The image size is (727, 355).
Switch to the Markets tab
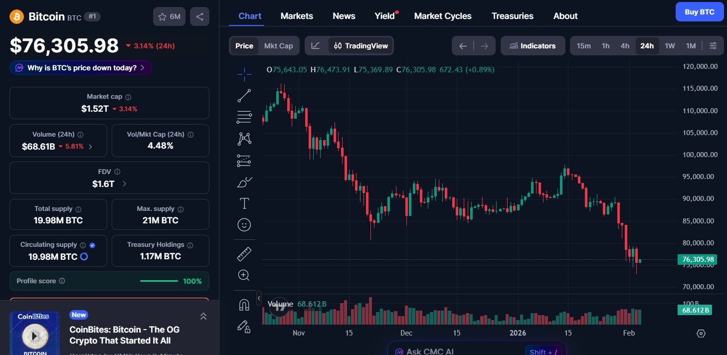pyautogui.click(x=297, y=15)
